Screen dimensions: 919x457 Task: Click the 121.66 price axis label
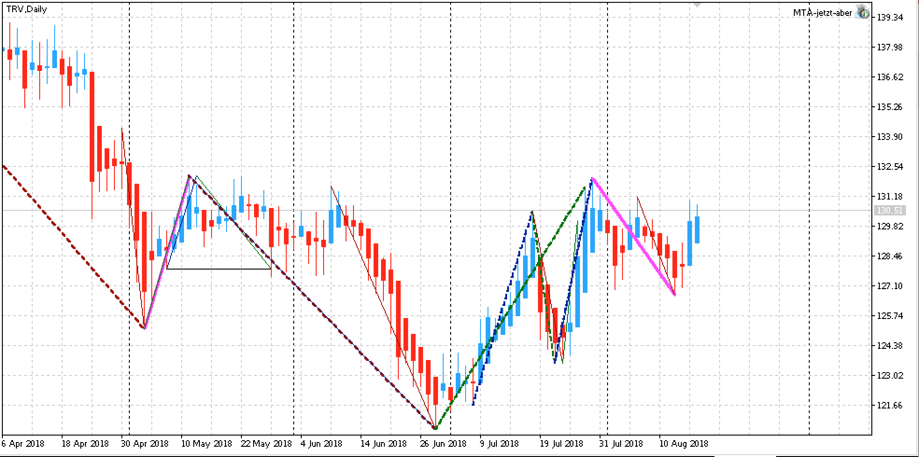pos(890,405)
